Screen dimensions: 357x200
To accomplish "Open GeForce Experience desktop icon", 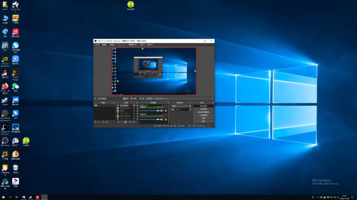I will [5, 61].
